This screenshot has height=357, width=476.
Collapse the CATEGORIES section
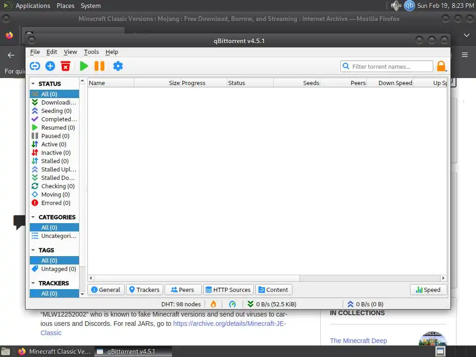point(33,217)
